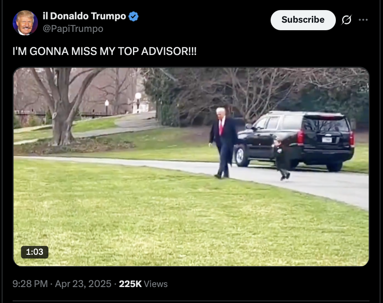View the 225K Views count

point(143,284)
